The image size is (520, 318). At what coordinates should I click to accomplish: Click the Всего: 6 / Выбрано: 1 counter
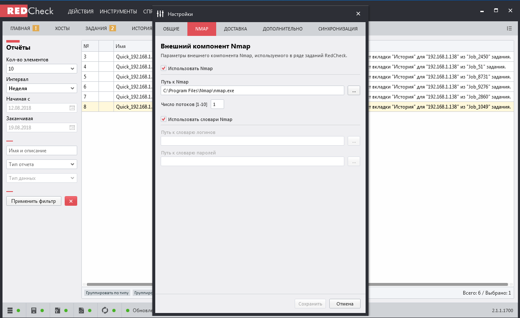[x=487, y=293]
